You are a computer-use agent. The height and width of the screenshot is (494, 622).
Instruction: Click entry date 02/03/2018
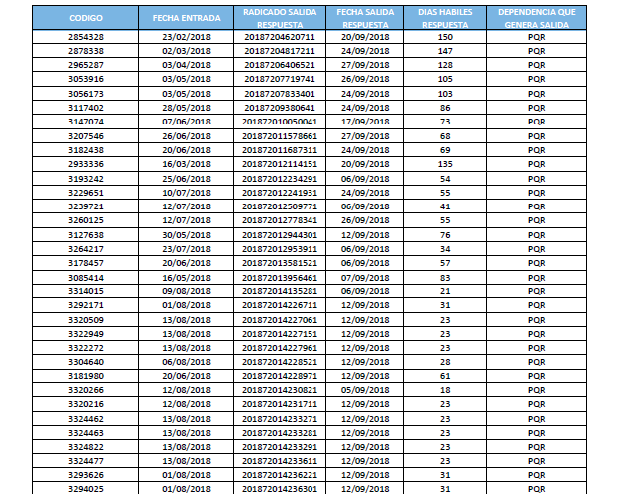pos(187,51)
